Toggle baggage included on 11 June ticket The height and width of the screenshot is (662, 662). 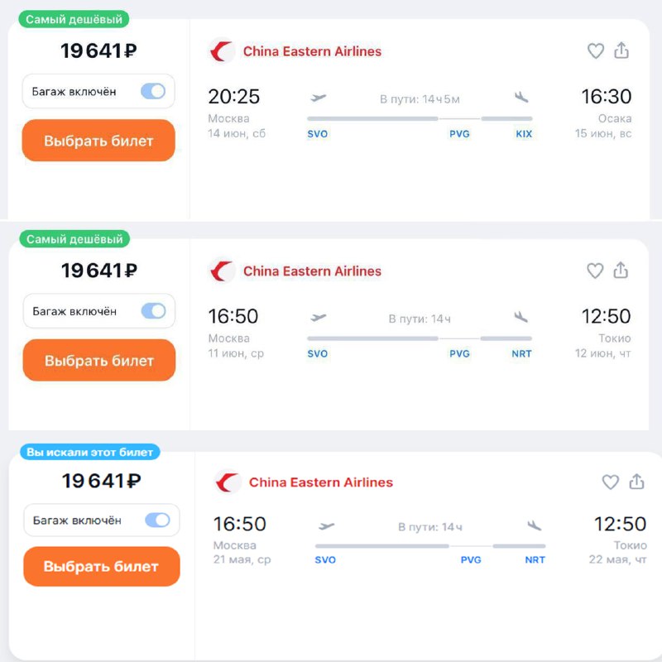[x=153, y=311]
